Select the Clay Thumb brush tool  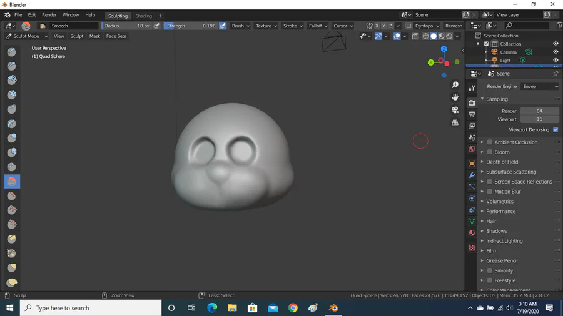pos(11,109)
